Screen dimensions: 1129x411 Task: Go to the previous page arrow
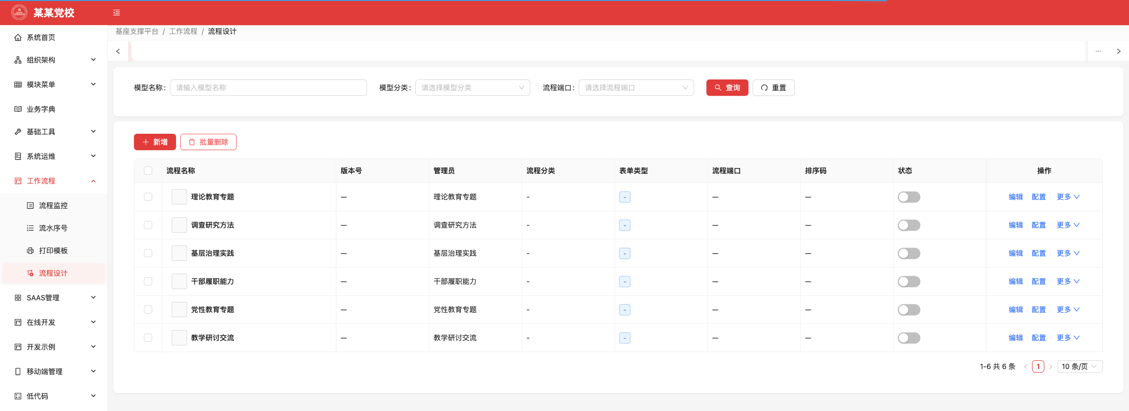(1025, 366)
